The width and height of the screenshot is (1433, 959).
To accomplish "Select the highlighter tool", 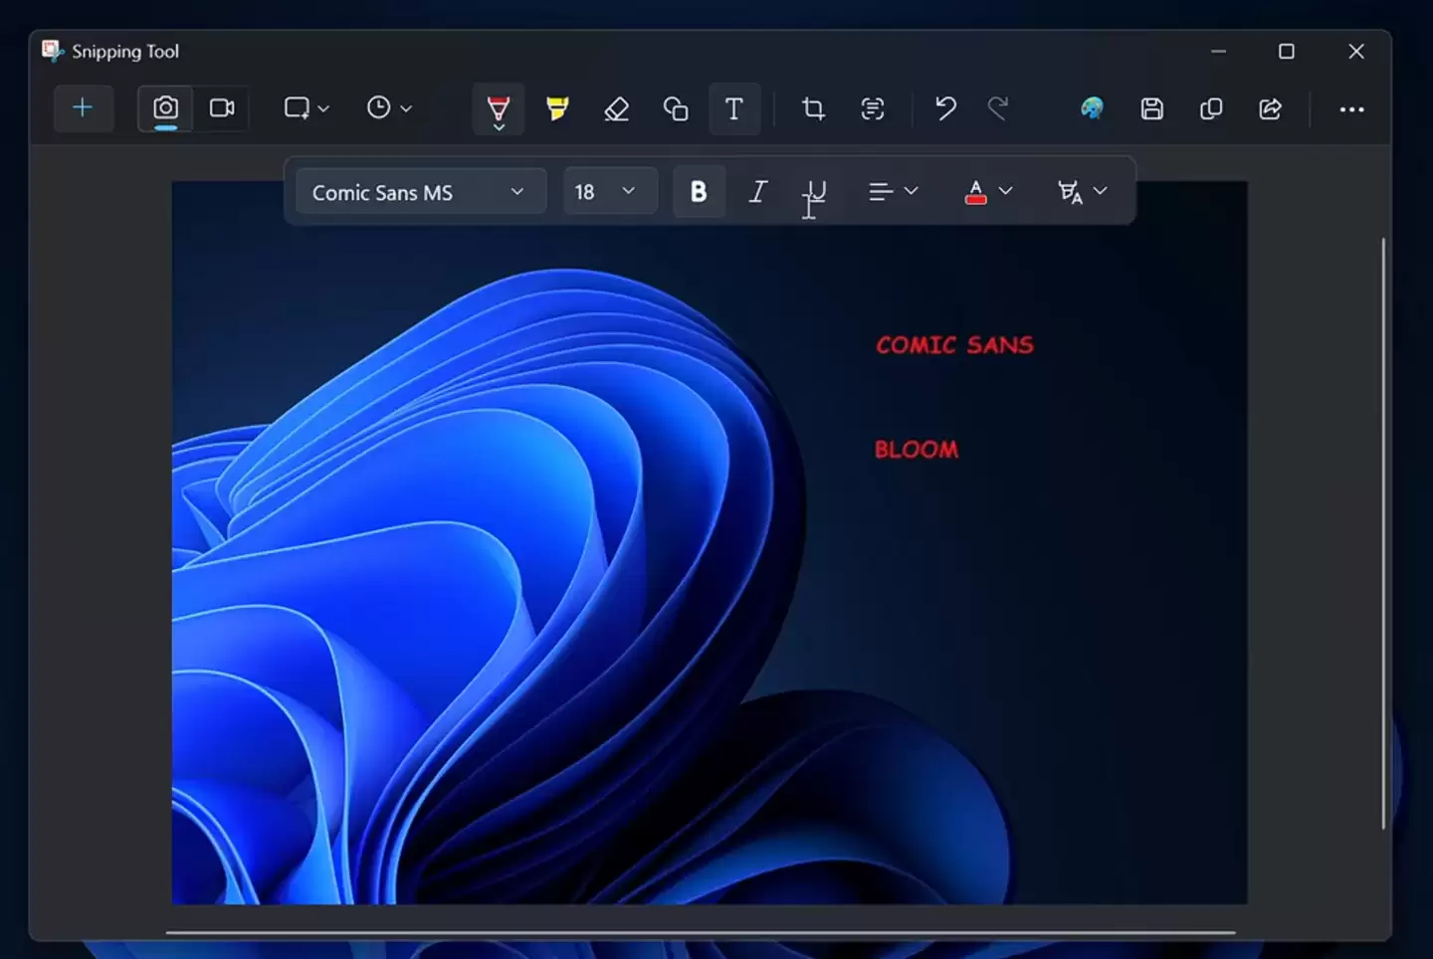I will pyautogui.click(x=556, y=109).
